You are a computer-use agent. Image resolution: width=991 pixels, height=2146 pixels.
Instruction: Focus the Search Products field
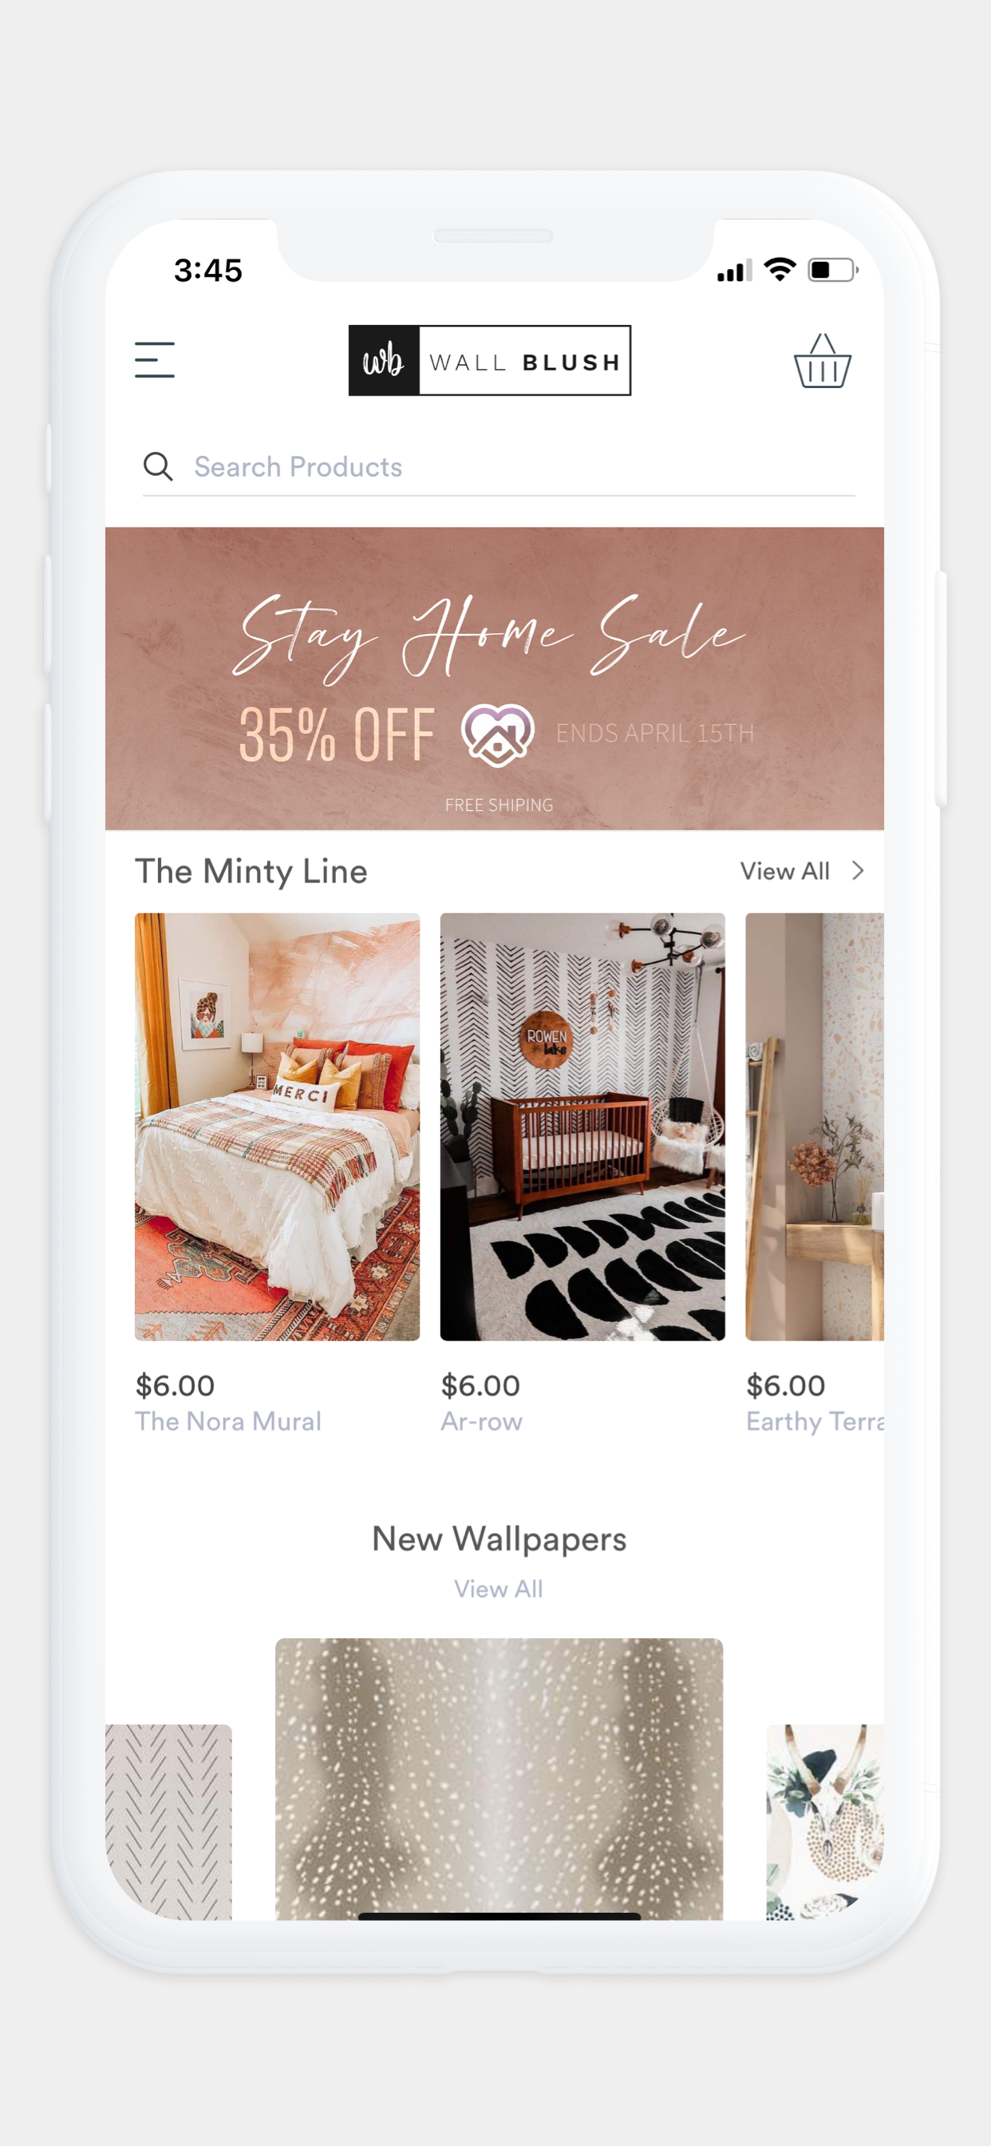point(499,467)
